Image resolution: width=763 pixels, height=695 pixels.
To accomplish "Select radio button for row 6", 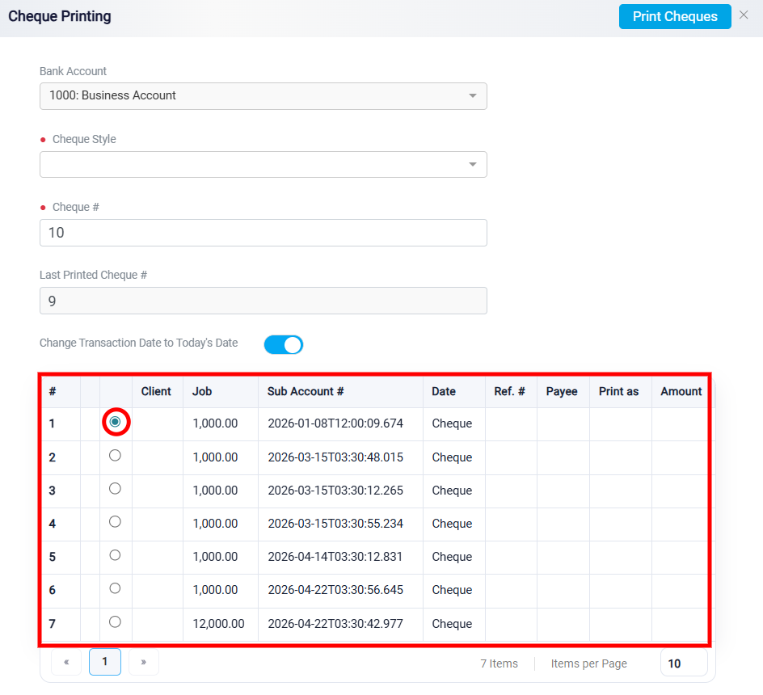I will pos(115,588).
